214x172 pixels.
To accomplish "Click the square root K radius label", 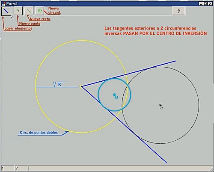I will [x=59, y=84].
